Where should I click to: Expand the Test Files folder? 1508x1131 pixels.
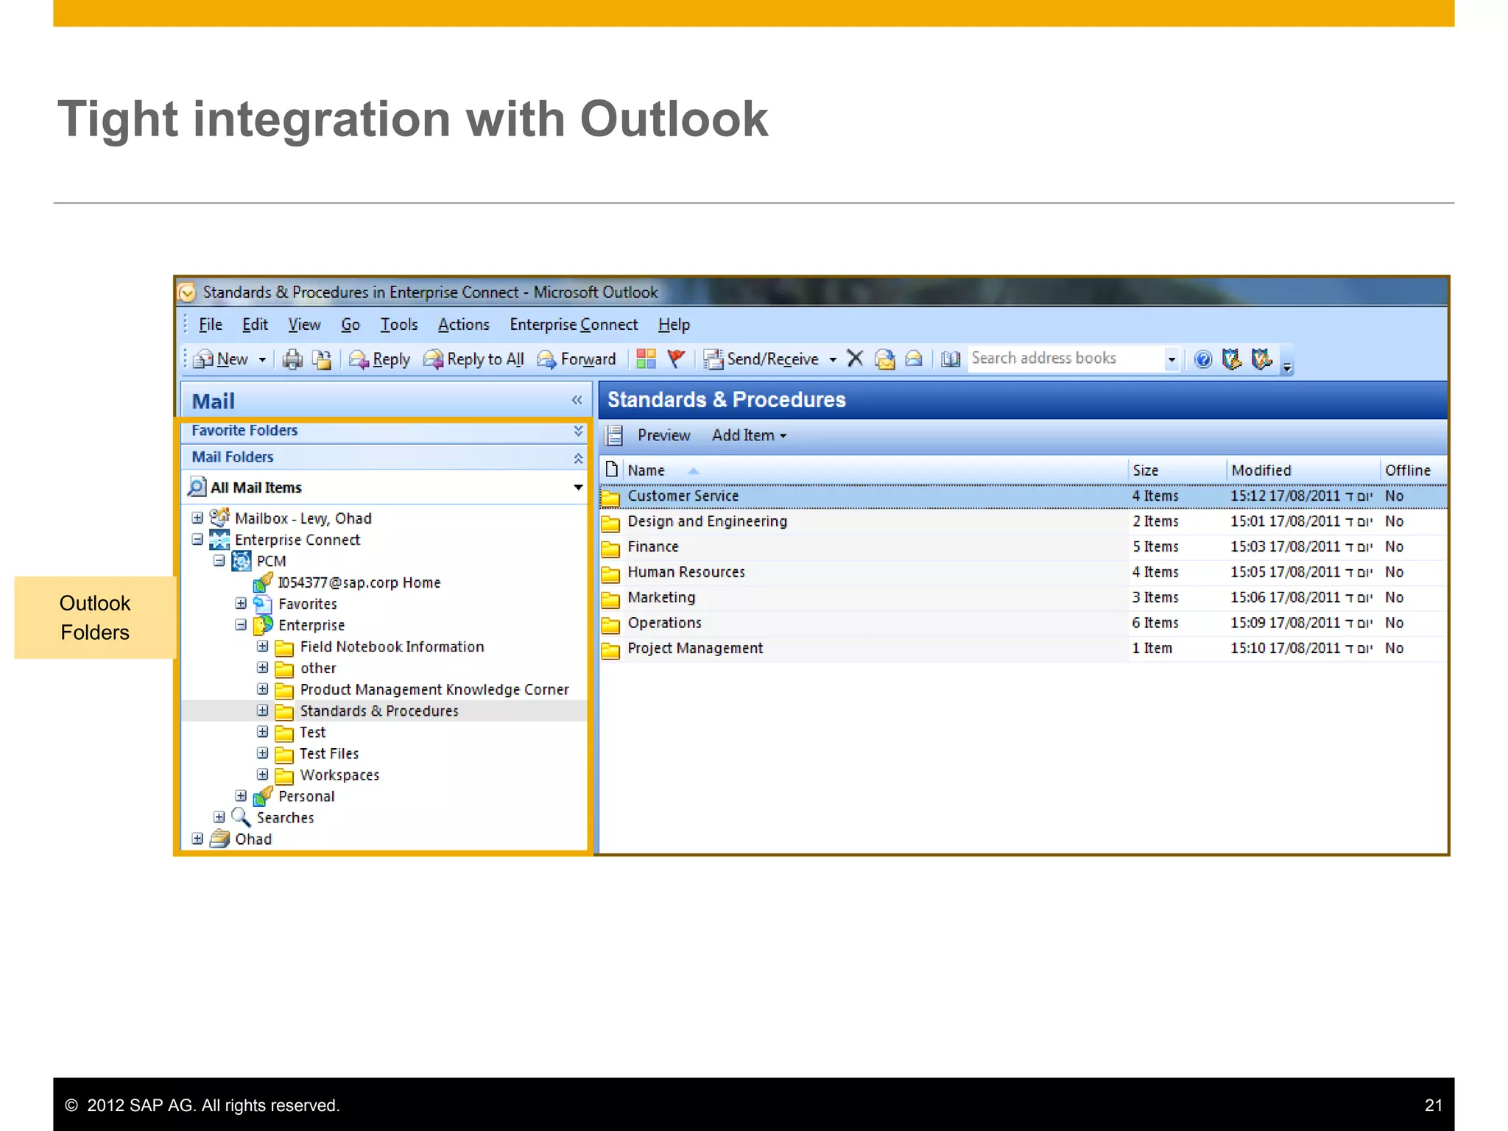click(x=262, y=753)
